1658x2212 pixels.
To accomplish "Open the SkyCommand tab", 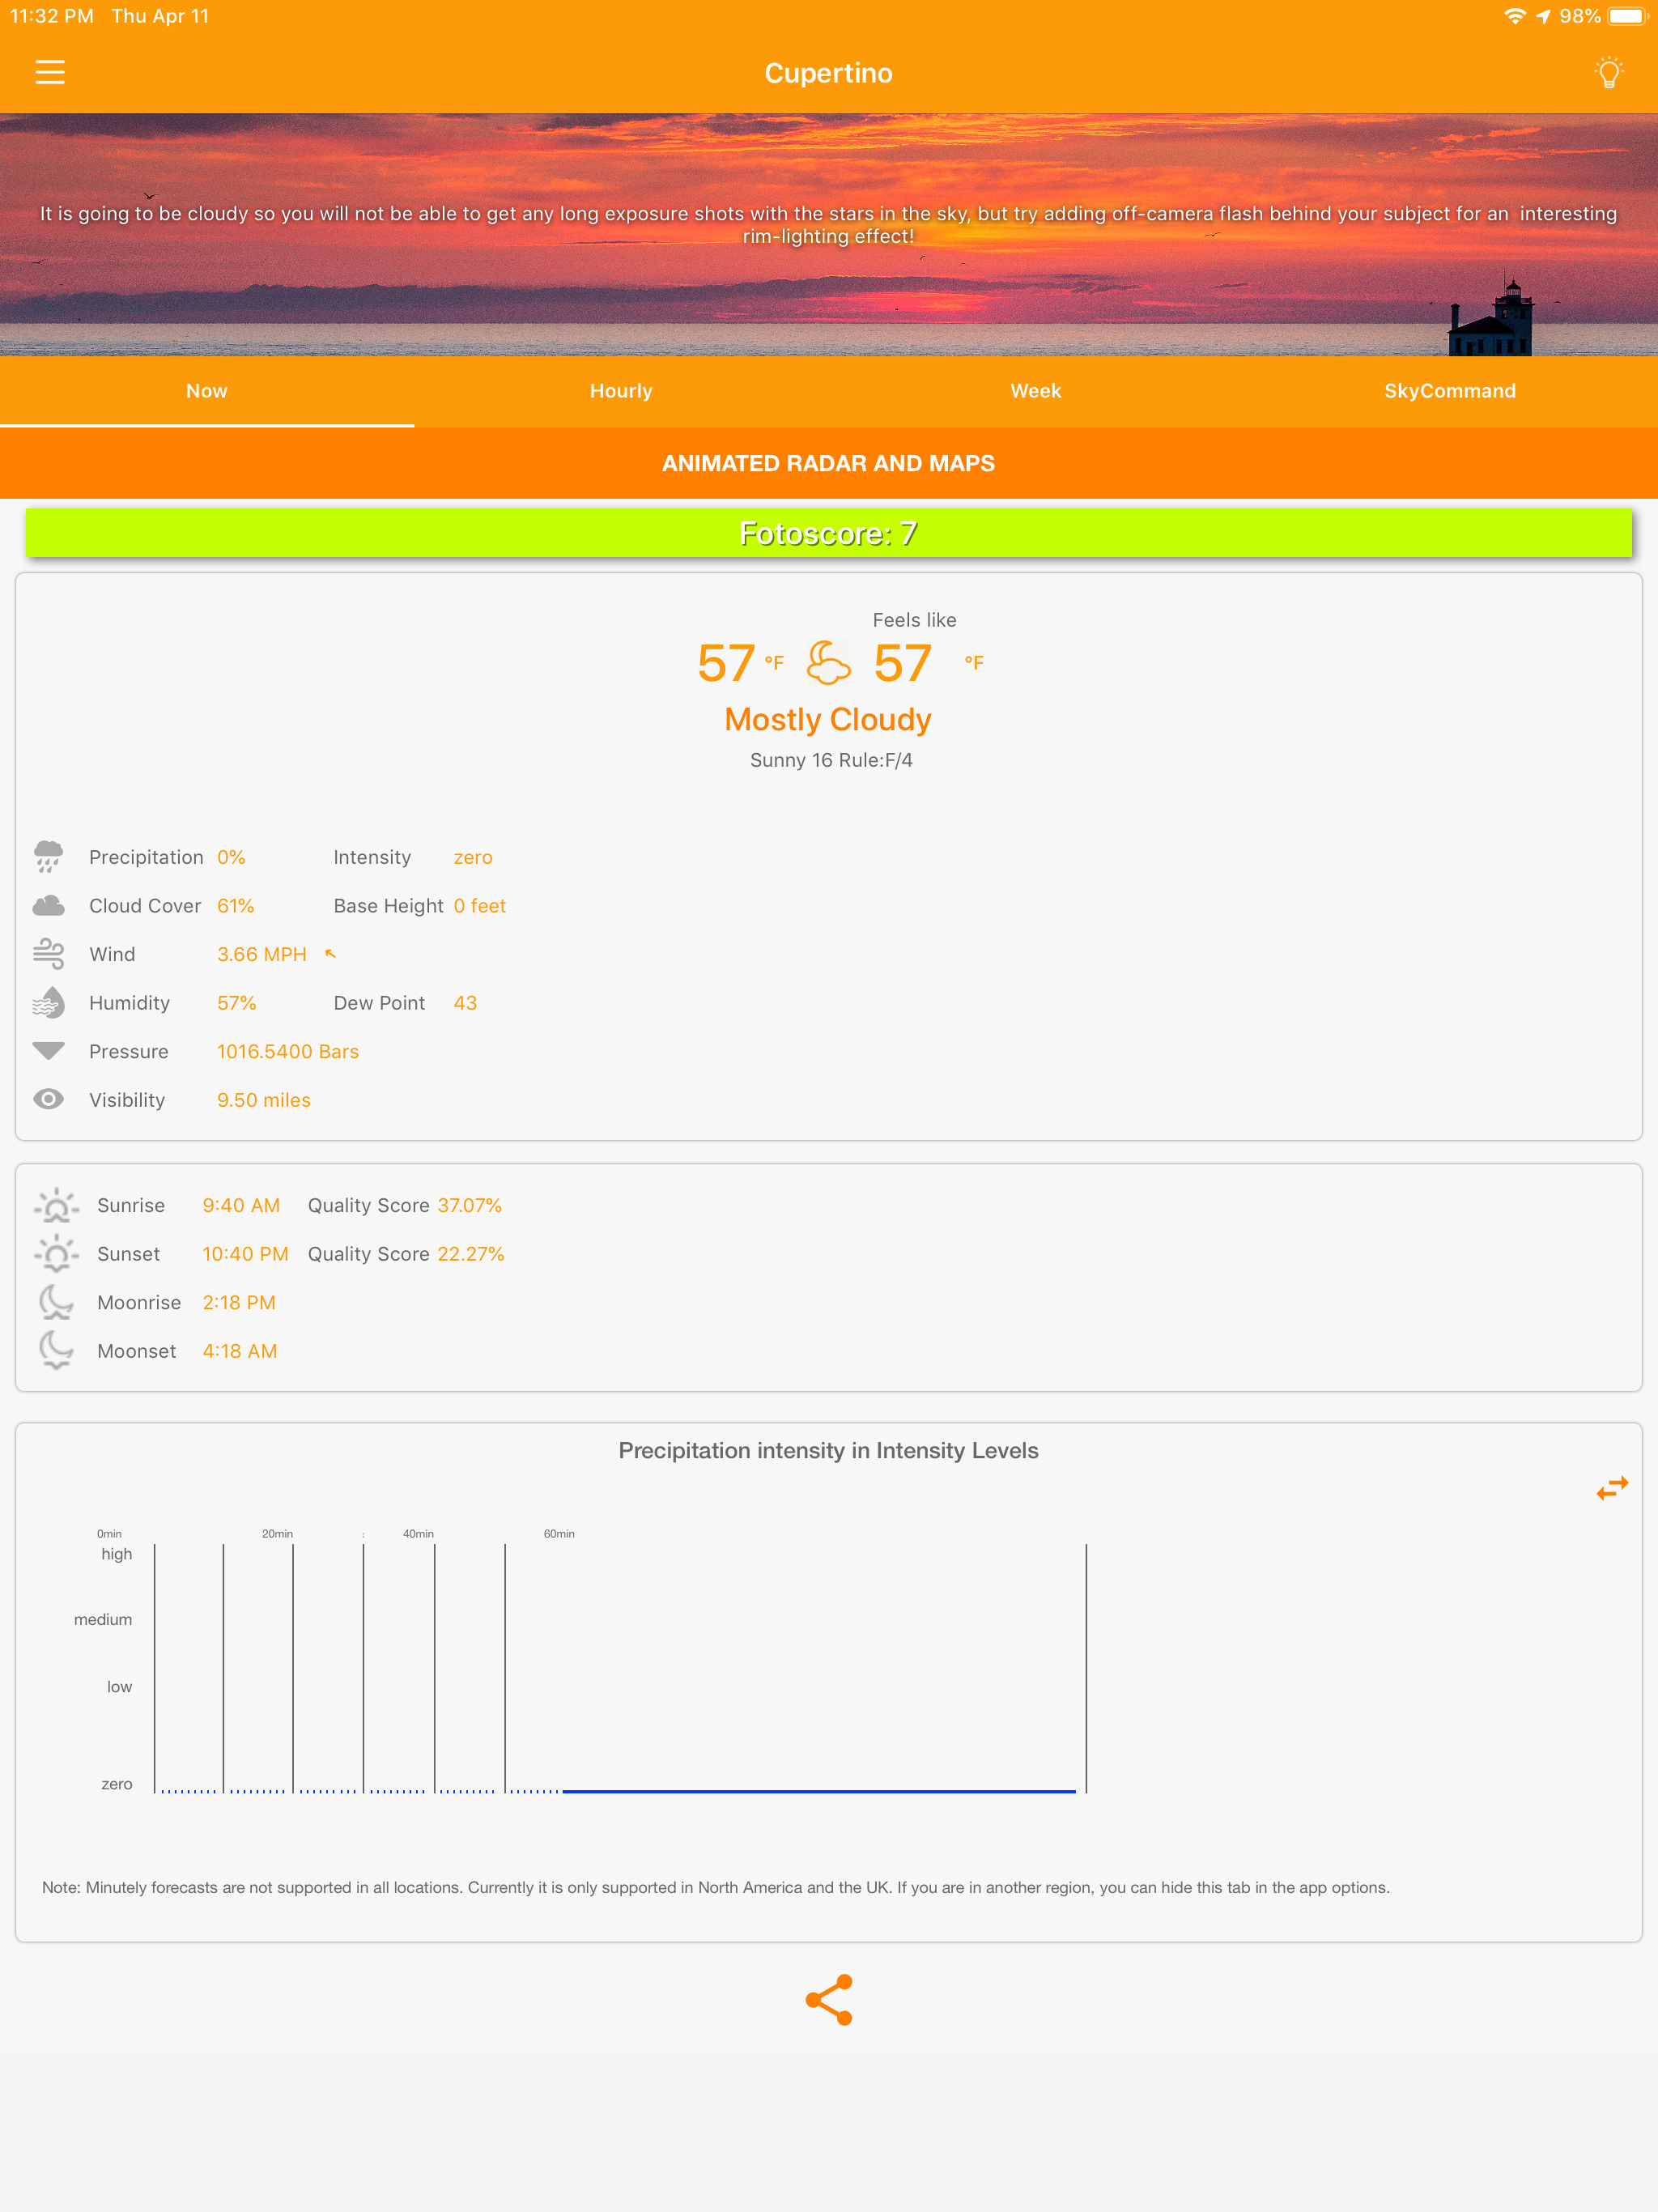I will pyautogui.click(x=1450, y=391).
